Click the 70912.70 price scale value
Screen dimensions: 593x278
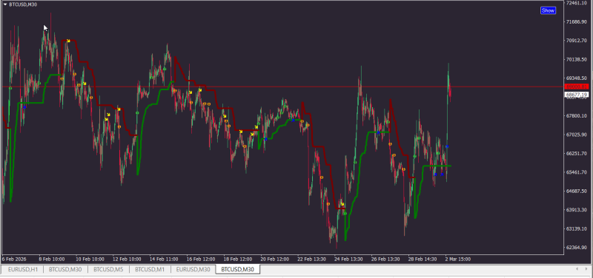[577, 41]
